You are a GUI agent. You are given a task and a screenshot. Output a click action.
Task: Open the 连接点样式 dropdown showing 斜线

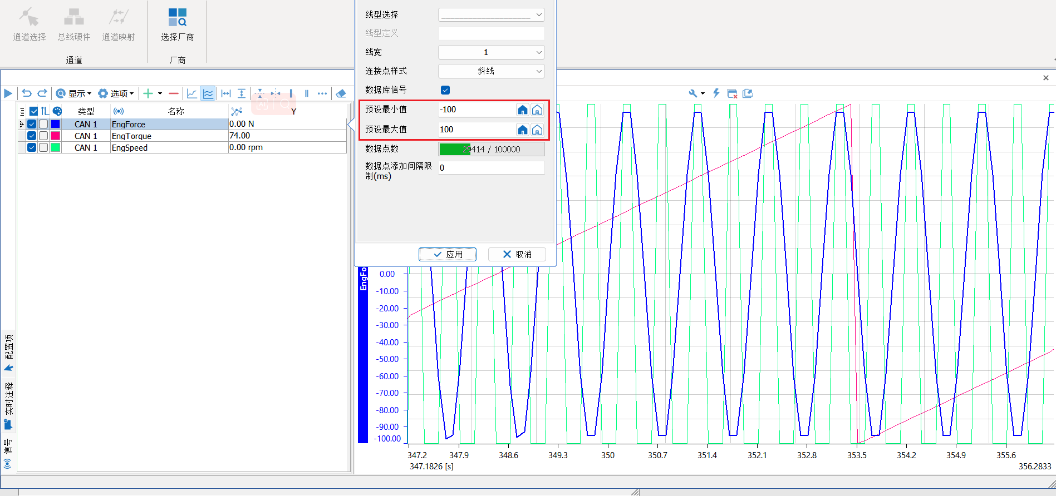pos(492,71)
